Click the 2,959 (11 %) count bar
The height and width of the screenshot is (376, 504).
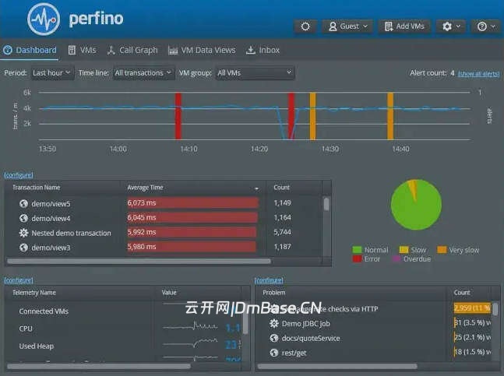pos(473,308)
